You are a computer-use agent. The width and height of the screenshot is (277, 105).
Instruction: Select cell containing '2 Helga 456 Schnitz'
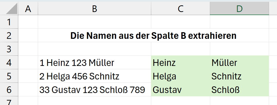pos(79,76)
